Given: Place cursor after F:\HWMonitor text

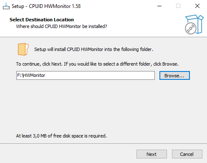Looking at the screenshot, I should 45,75.
